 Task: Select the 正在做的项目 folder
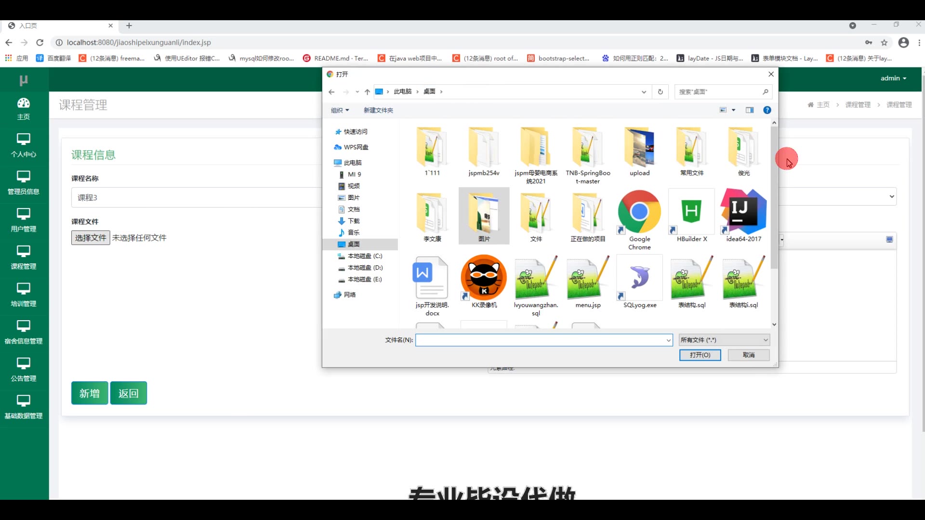[588, 217]
